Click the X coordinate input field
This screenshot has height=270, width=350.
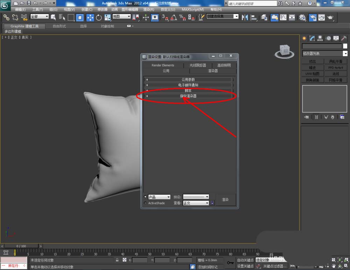140,260
